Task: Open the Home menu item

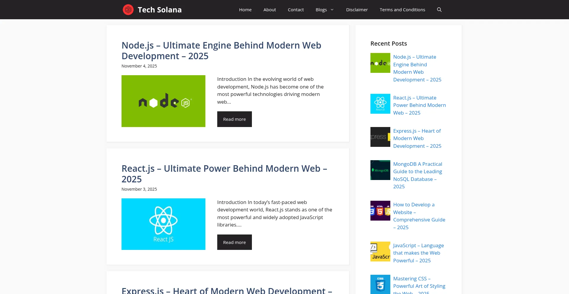Action: (245, 10)
